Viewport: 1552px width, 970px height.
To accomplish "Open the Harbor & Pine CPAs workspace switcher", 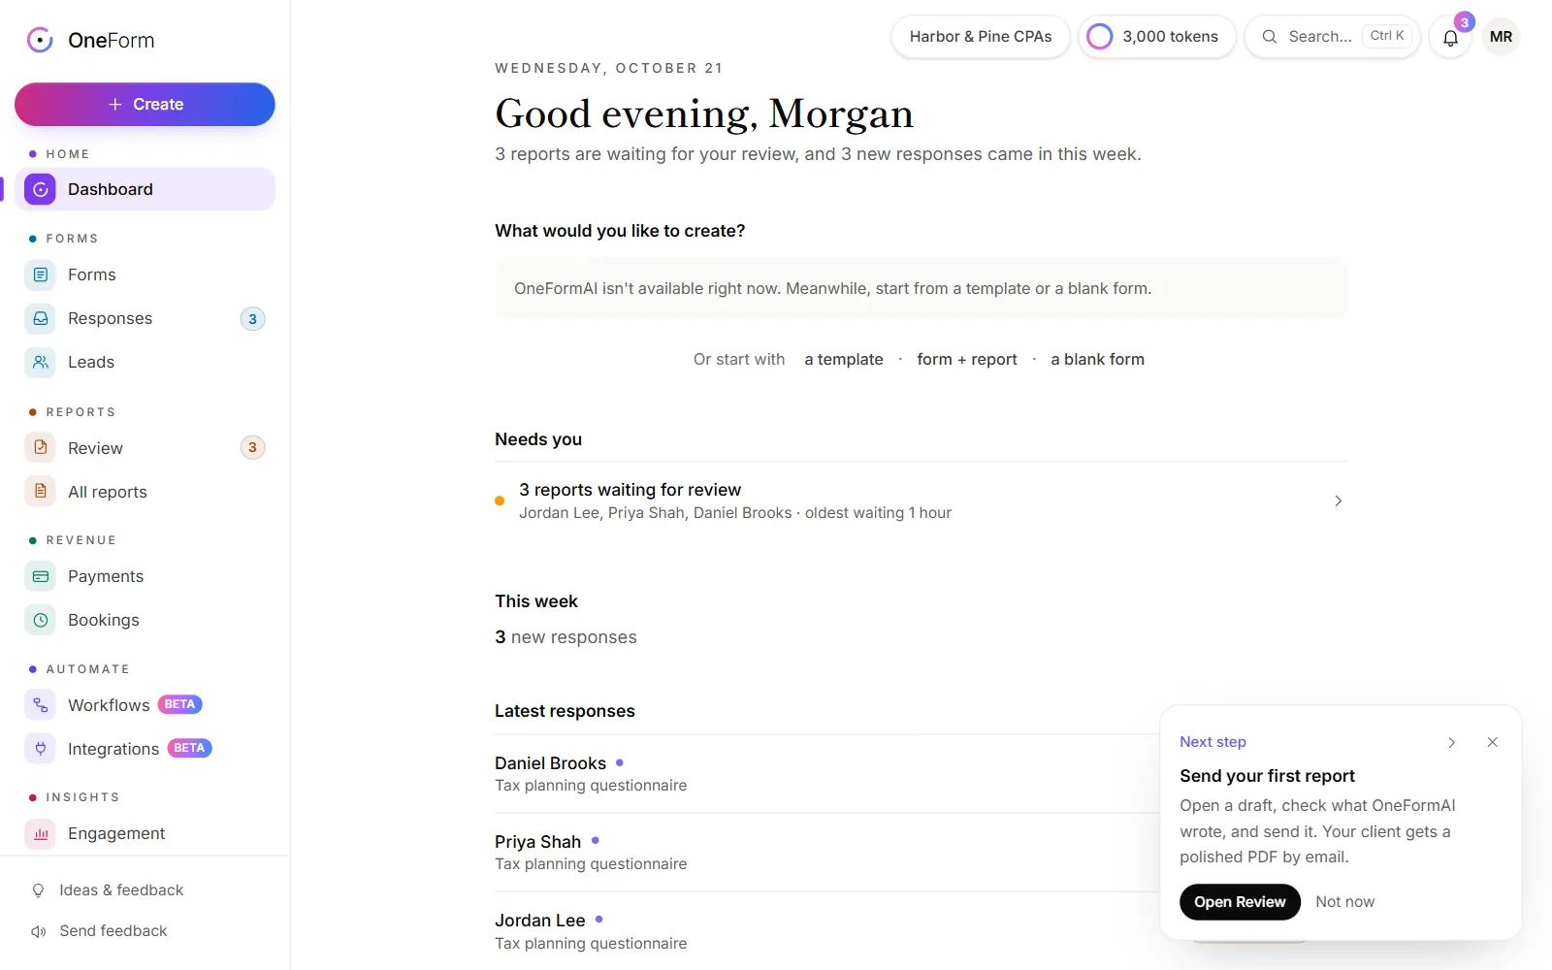I will point(981,37).
